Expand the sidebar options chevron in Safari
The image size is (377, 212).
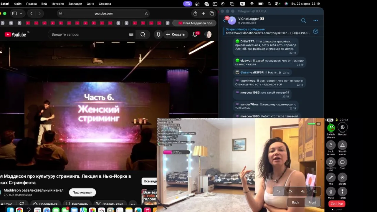click(x=21, y=14)
